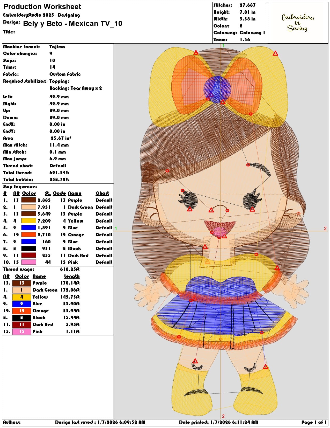Click the Black swatch with 931 stitches
The width and height of the screenshot is (330, 428).
coord(28,248)
